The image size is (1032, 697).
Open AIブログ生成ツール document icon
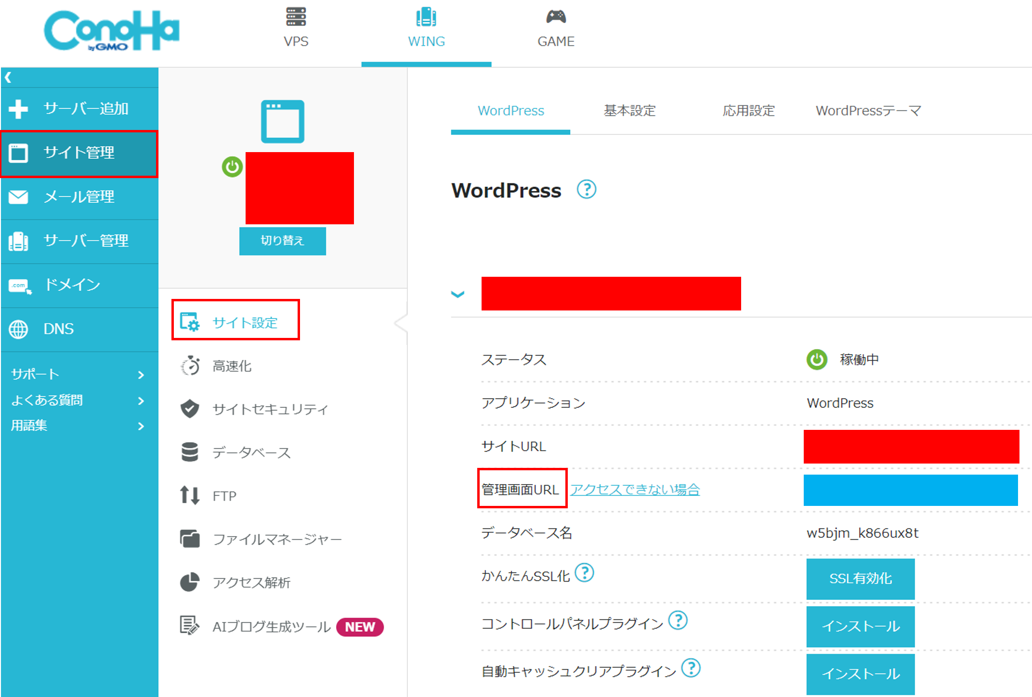189,625
